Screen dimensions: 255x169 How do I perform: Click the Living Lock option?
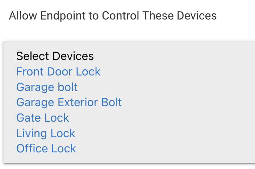point(46,133)
